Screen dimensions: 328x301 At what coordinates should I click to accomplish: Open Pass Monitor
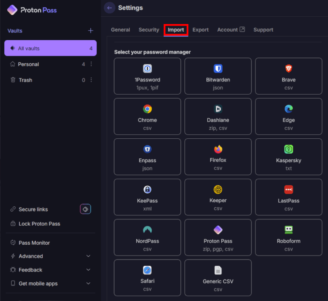pos(34,243)
